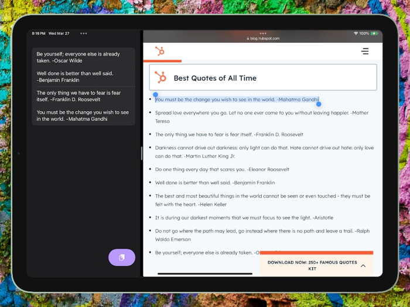Select the Benjamin Franklin clipboard entry
Image resolution: width=410 pixels, height=307 pixels.
pyautogui.click(x=83, y=77)
